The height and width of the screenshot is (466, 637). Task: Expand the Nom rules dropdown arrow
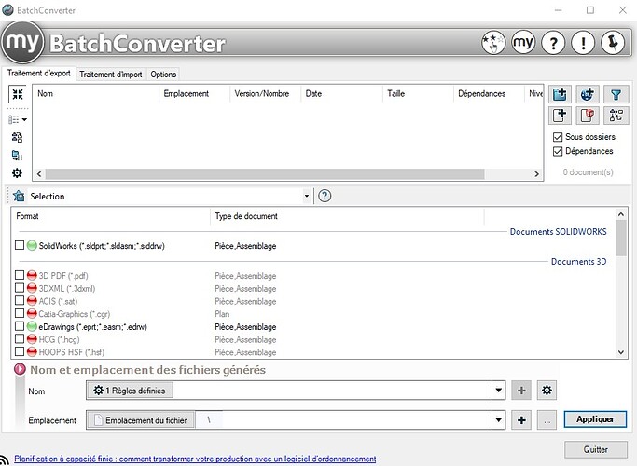499,391
